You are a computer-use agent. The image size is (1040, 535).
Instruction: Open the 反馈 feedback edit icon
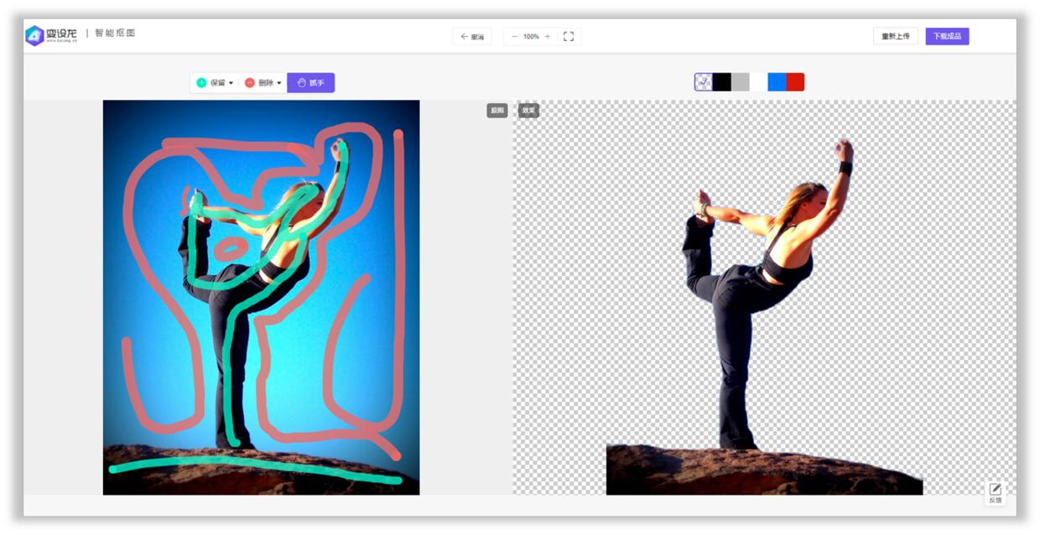point(995,490)
